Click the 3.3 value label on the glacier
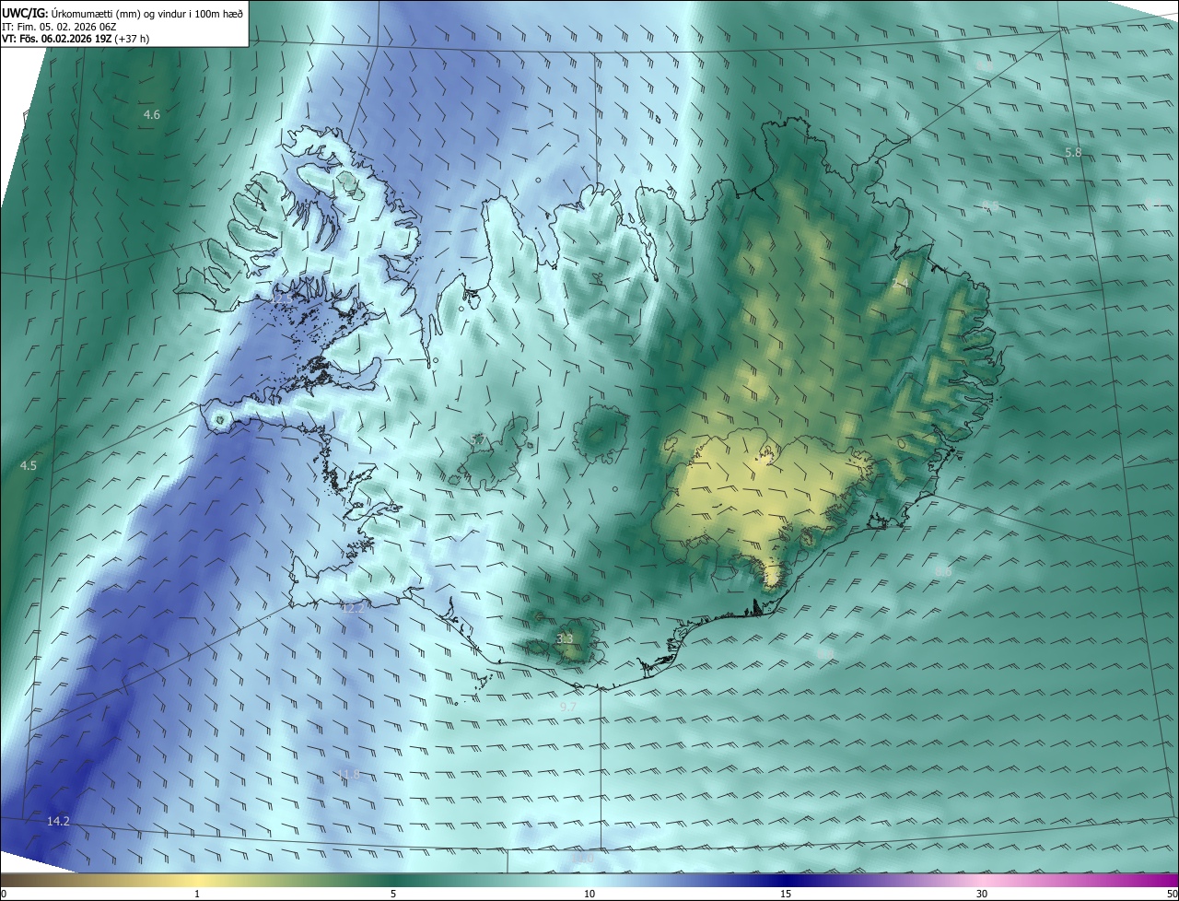Screen dimensions: 1179x901 tap(566, 638)
